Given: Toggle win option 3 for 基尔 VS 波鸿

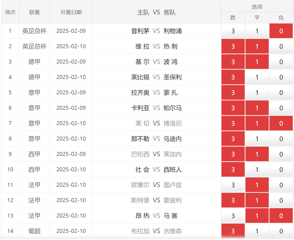Looking at the screenshot, I should coord(233,62).
